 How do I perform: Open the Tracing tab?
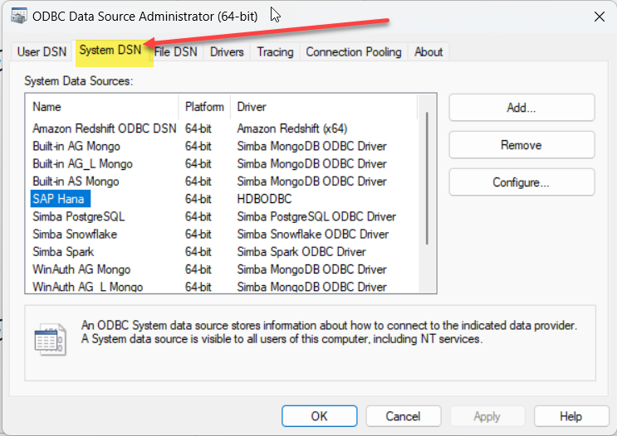click(x=275, y=51)
